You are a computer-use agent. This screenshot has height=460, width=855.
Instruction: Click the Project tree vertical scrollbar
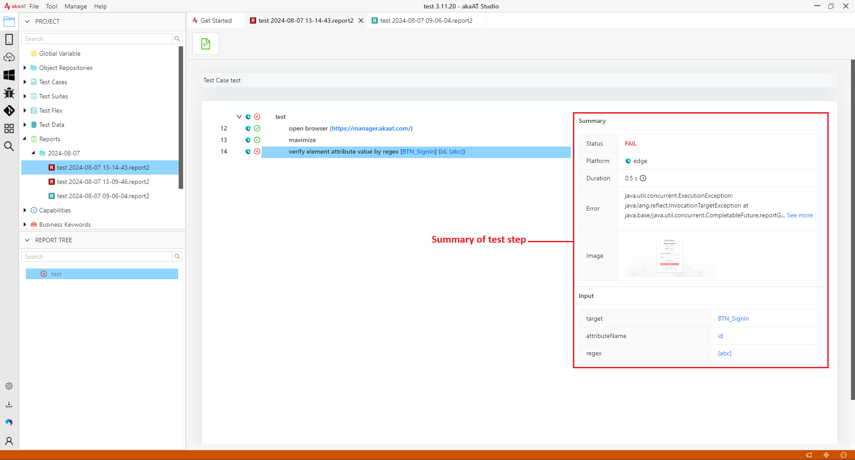[x=181, y=118]
